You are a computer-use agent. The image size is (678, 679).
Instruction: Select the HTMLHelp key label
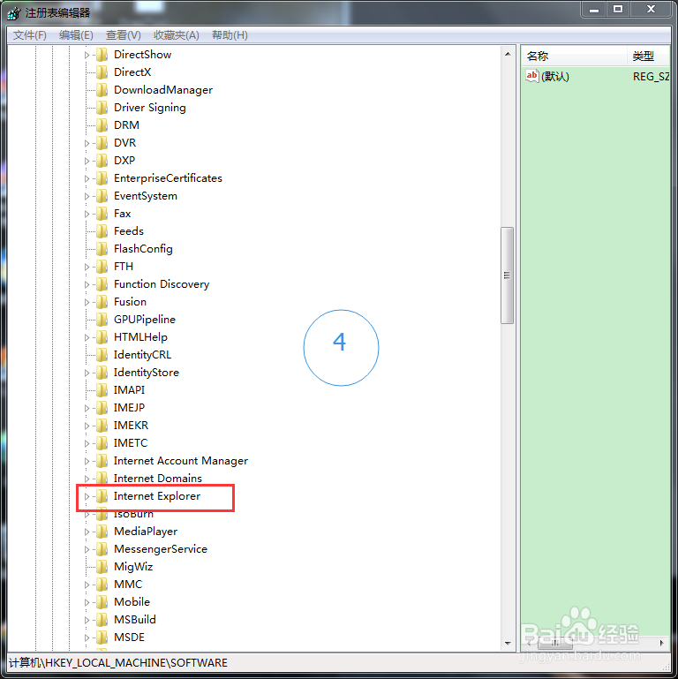[140, 337]
